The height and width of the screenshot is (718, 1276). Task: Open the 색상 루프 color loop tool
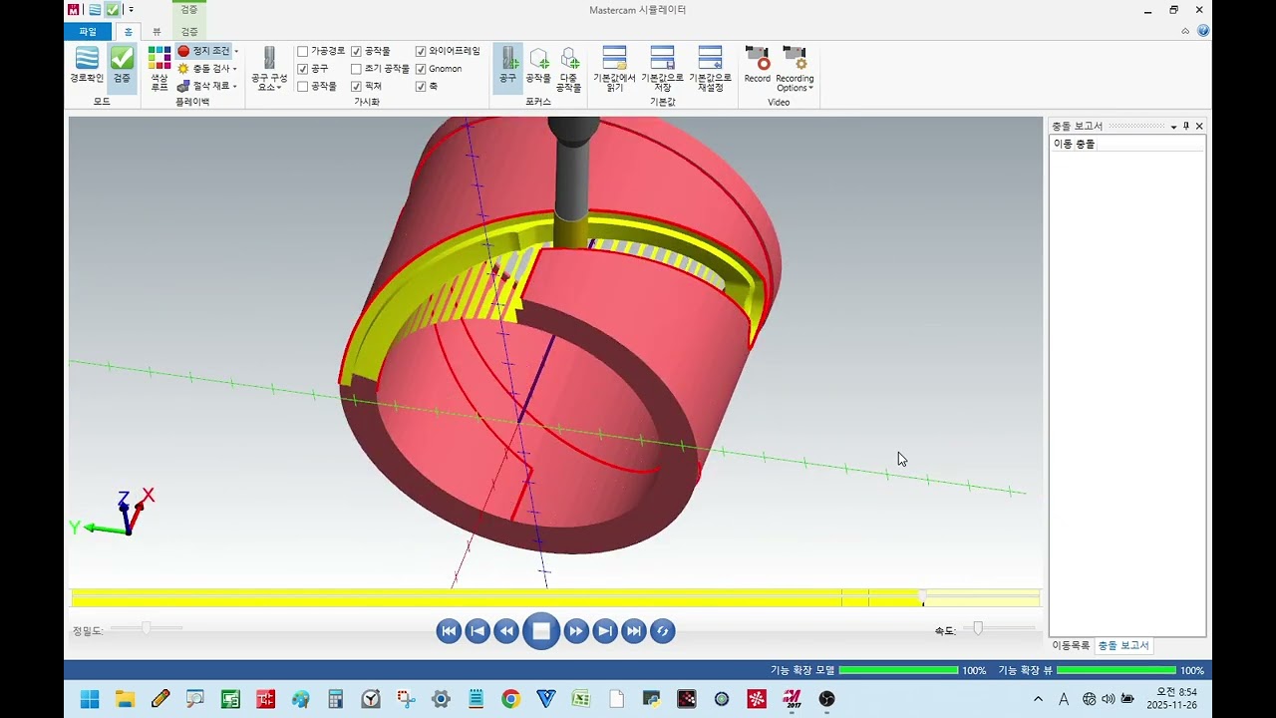[159, 68]
